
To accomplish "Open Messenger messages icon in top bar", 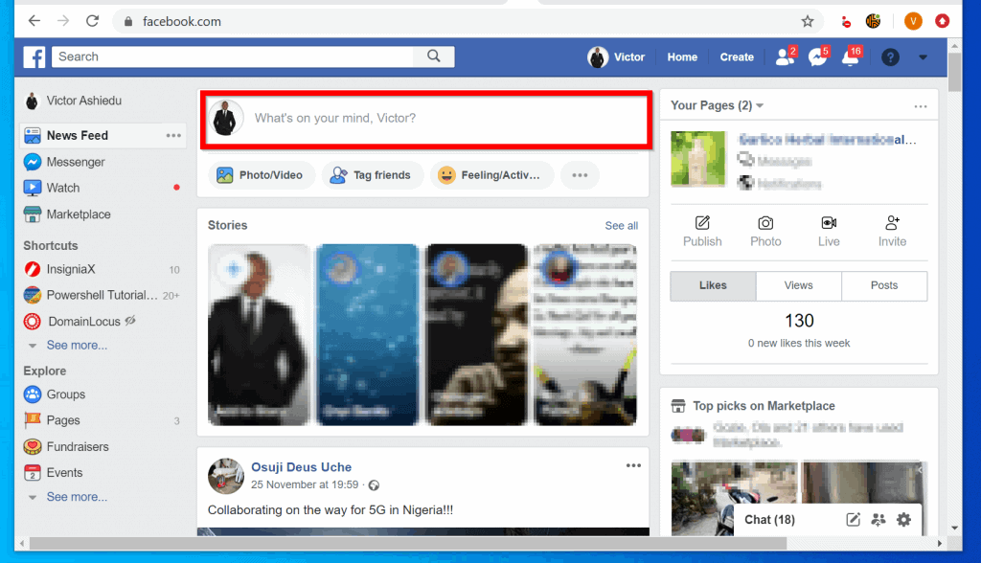I will point(817,56).
